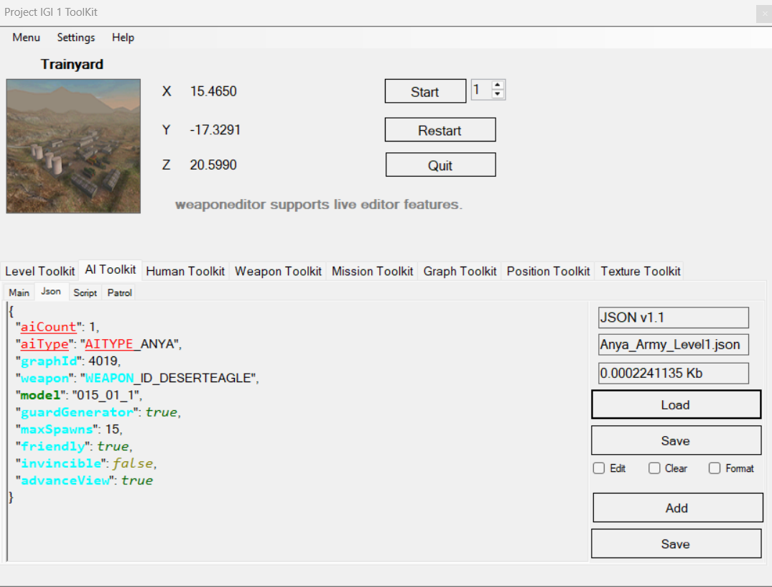This screenshot has height=587, width=772.
Task: Enable the Edit checkbox
Action: pos(599,468)
